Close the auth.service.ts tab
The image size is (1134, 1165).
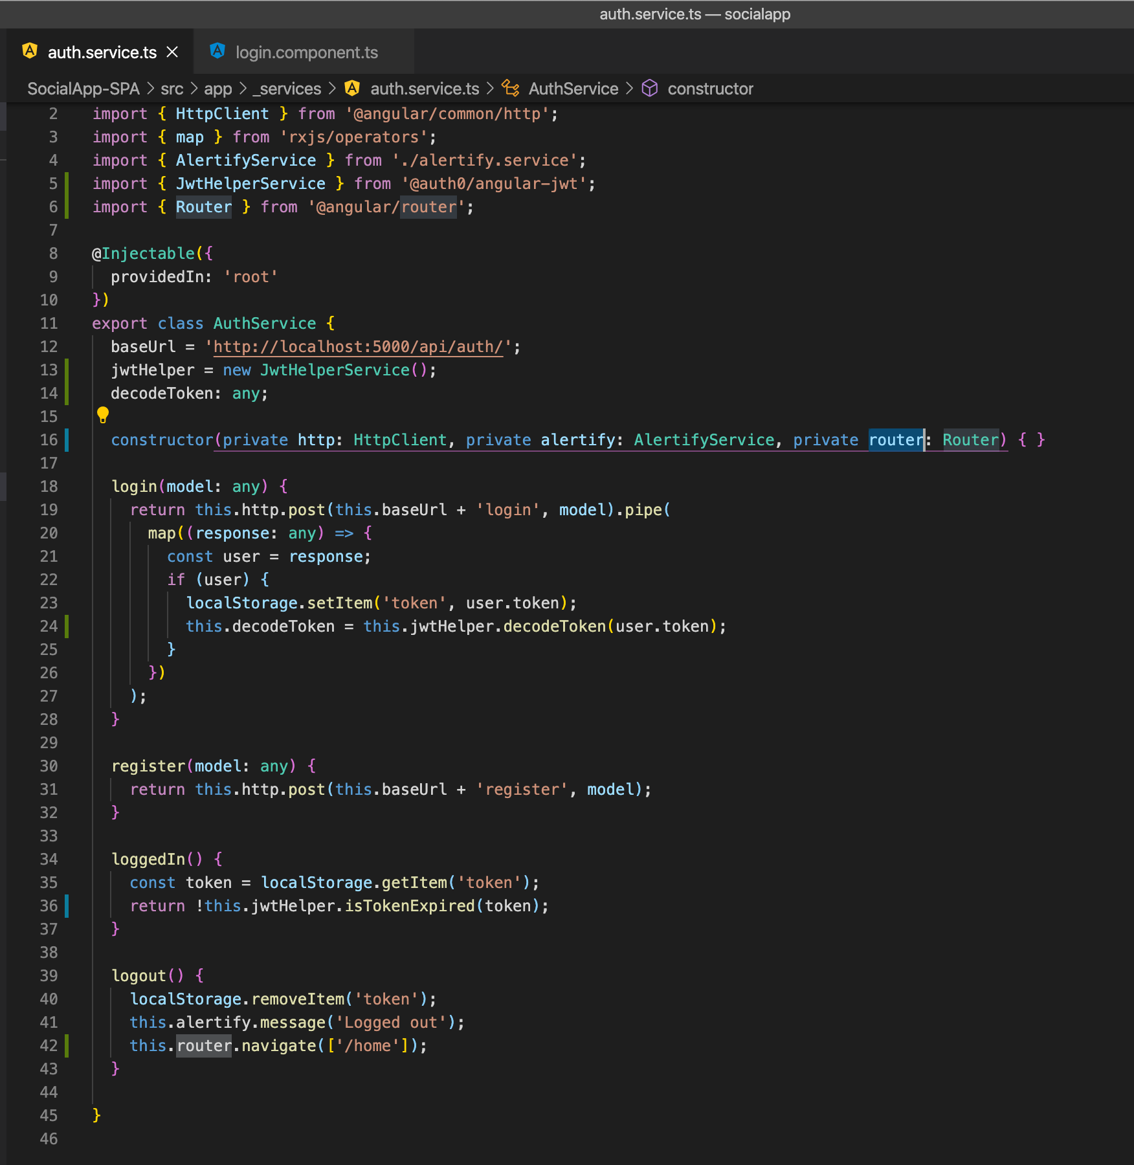pyautogui.click(x=172, y=52)
